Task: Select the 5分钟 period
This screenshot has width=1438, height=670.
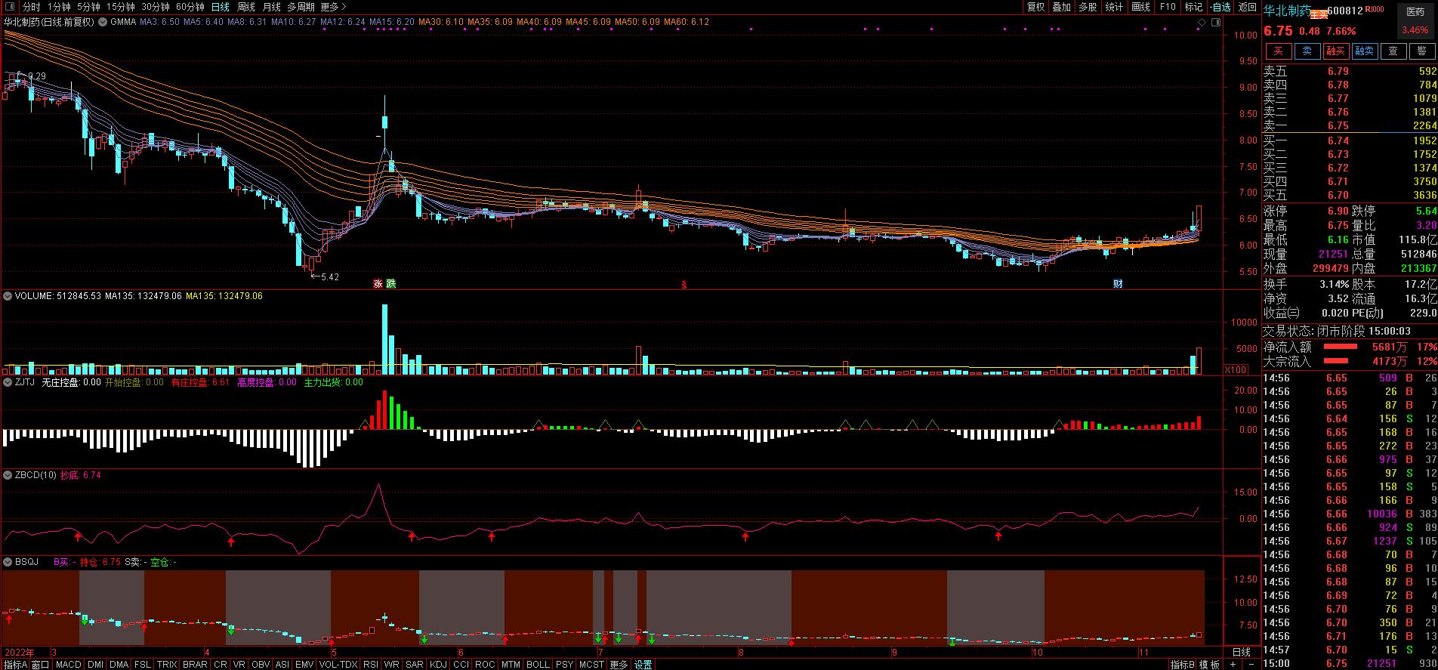Action: click(88, 7)
